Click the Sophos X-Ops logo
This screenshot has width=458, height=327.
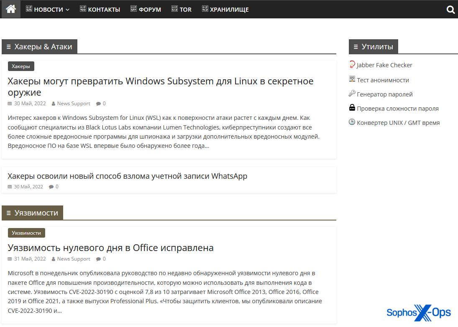click(x=418, y=312)
